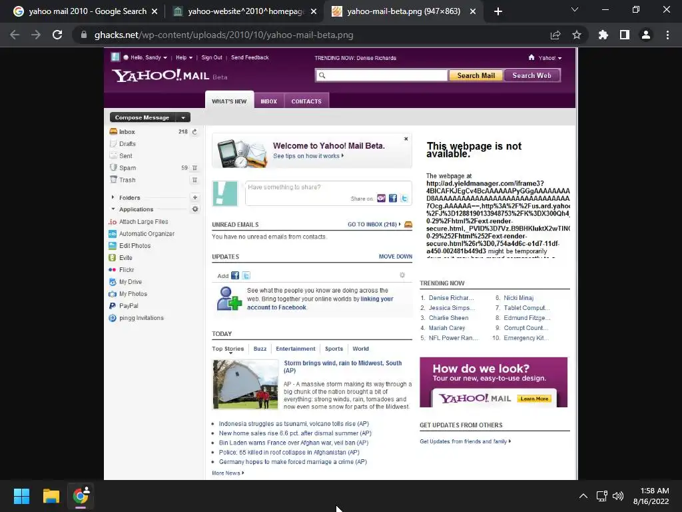Share on Twitter icon in share box
This screenshot has width=682, height=512.
pos(404,198)
